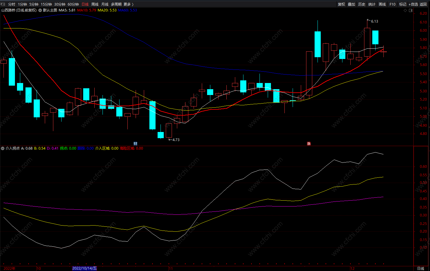Viewport: 430px width, 271px height.
Task: Click the blue 跟踪: 0.00 label
Action: (86, 148)
